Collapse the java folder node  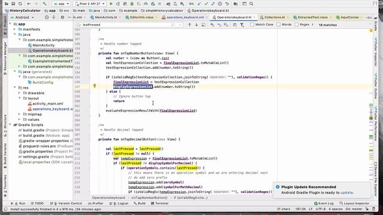[14, 35]
